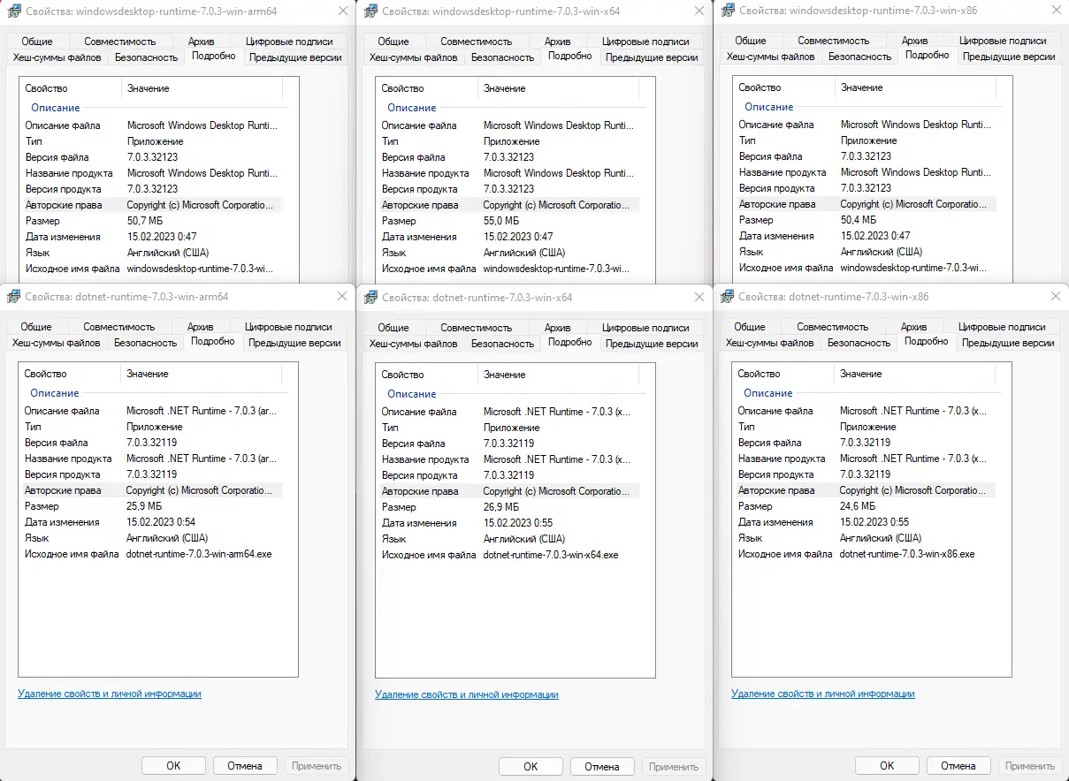
Task: Click Значение column header in windowsdesktop-runtime x64 window
Action: pos(558,88)
